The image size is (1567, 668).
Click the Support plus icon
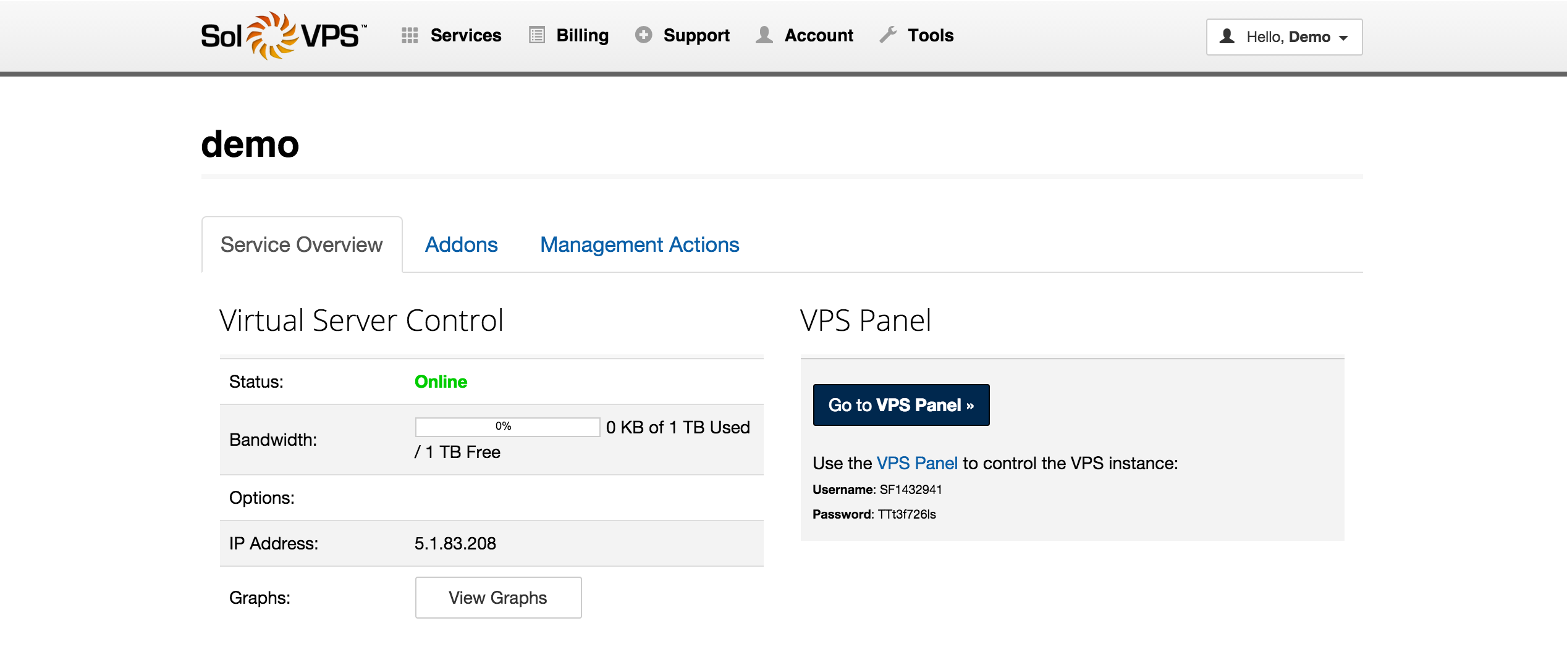coord(643,35)
